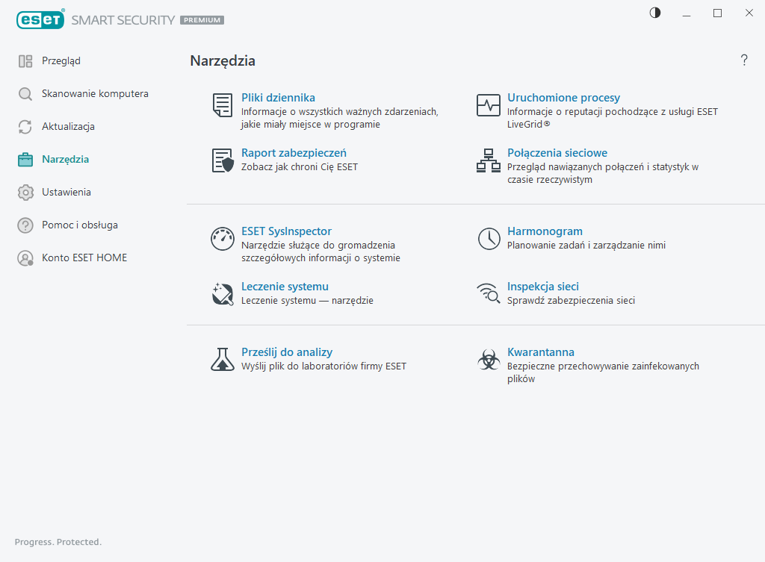The image size is (765, 562).
Task: Click the Leczenie systemu cleaner icon
Action: [x=223, y=294]
